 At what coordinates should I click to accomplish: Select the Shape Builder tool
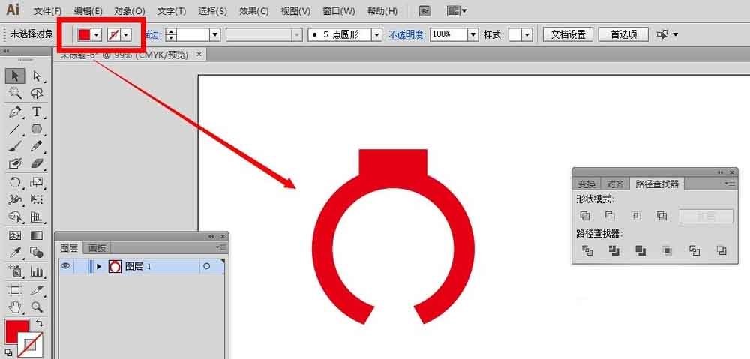pos(15,217)
